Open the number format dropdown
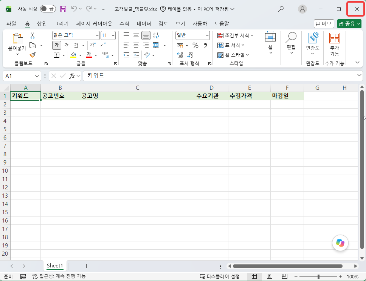The width and height of the screenshot is (366, 281). click(207, 35)
